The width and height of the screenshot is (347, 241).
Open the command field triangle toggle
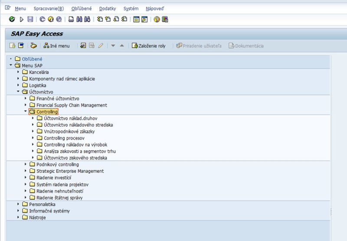click(21, 20)
